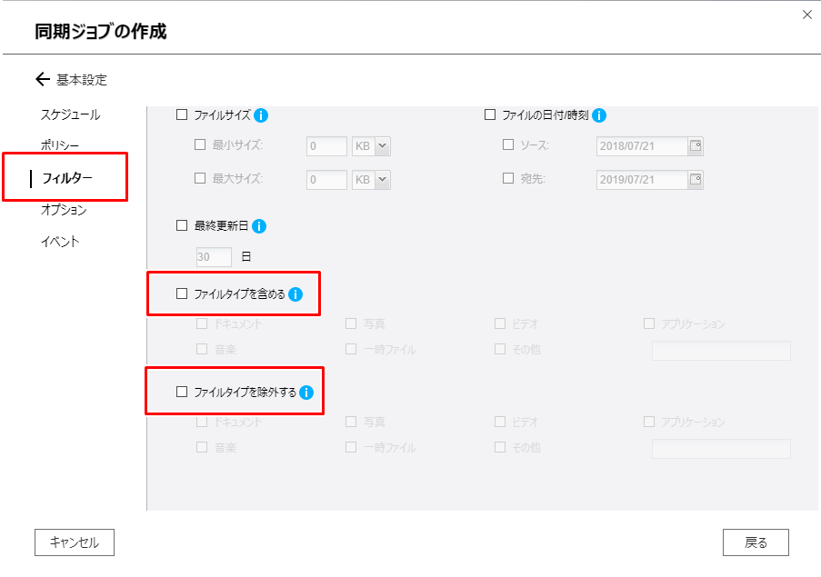Click the キャンセル button

click(x=75, y=542)
